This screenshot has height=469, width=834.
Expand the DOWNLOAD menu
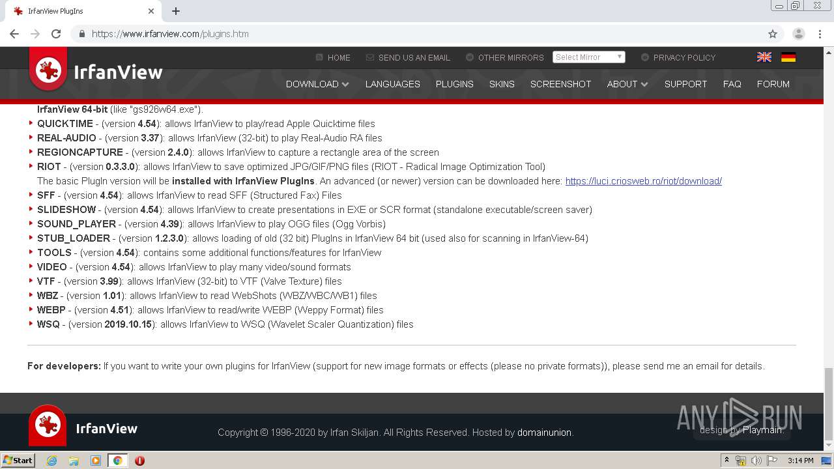pyautogui.click(x=317, y=84)
